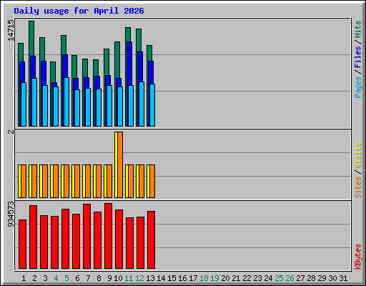Click day 20 on the x-axis
Image resolution: width=366 pixels, height=286 pixels.
225,278
